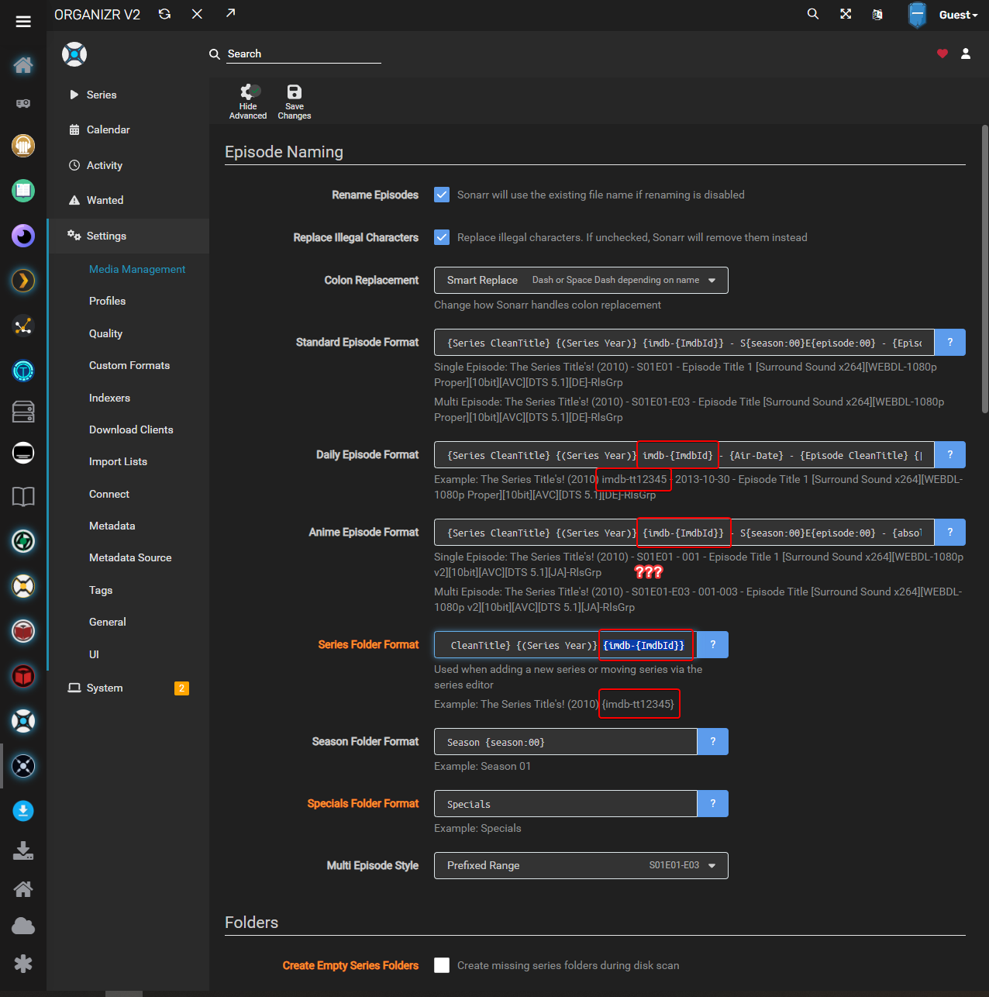Image resolution: width=989 pixels, height=997 pixels.
Task: Click Hide Advanced in the toolbar
Action: coord(248,102)
